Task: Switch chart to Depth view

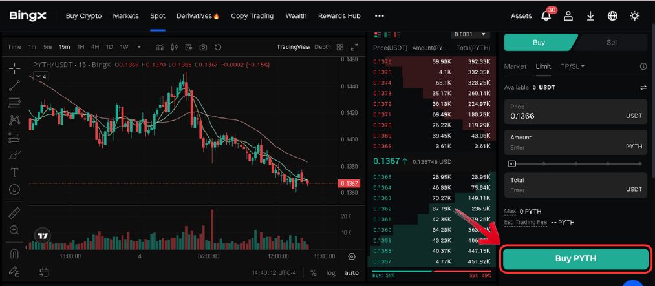Action: [323, 47]
